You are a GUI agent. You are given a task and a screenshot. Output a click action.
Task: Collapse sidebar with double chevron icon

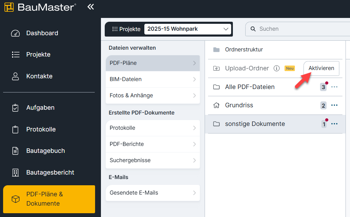tap(91, 7)
